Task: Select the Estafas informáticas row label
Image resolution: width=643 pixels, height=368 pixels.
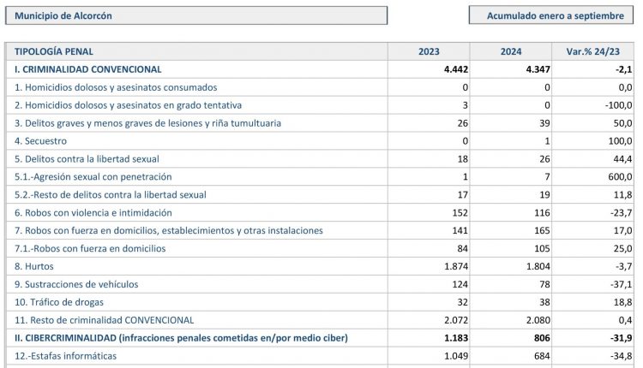Action: (x=65, y=356)
